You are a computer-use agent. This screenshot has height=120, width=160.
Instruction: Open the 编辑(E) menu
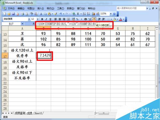21,8
